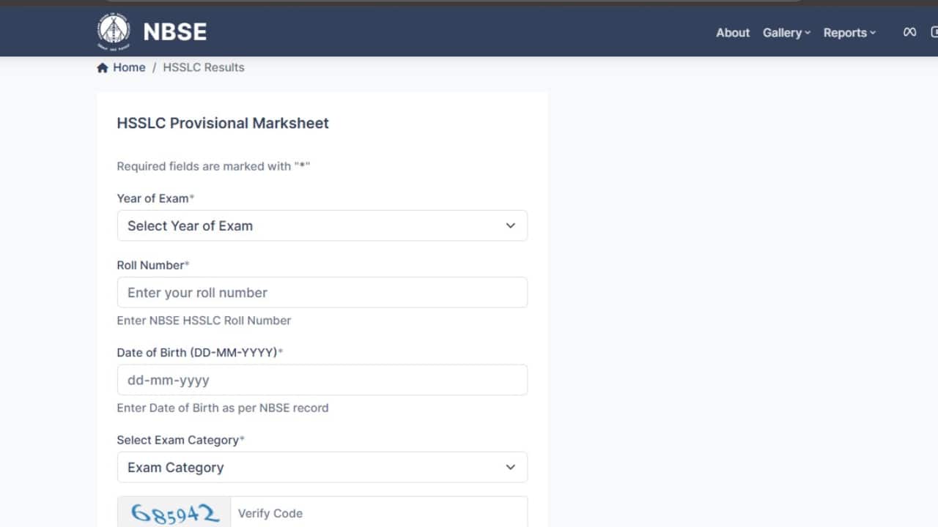Image resolution: width=938 pixels, height=527 pixels.
Task: Click the HSSLC Provisional Marksheet heading
Action: 223,123
